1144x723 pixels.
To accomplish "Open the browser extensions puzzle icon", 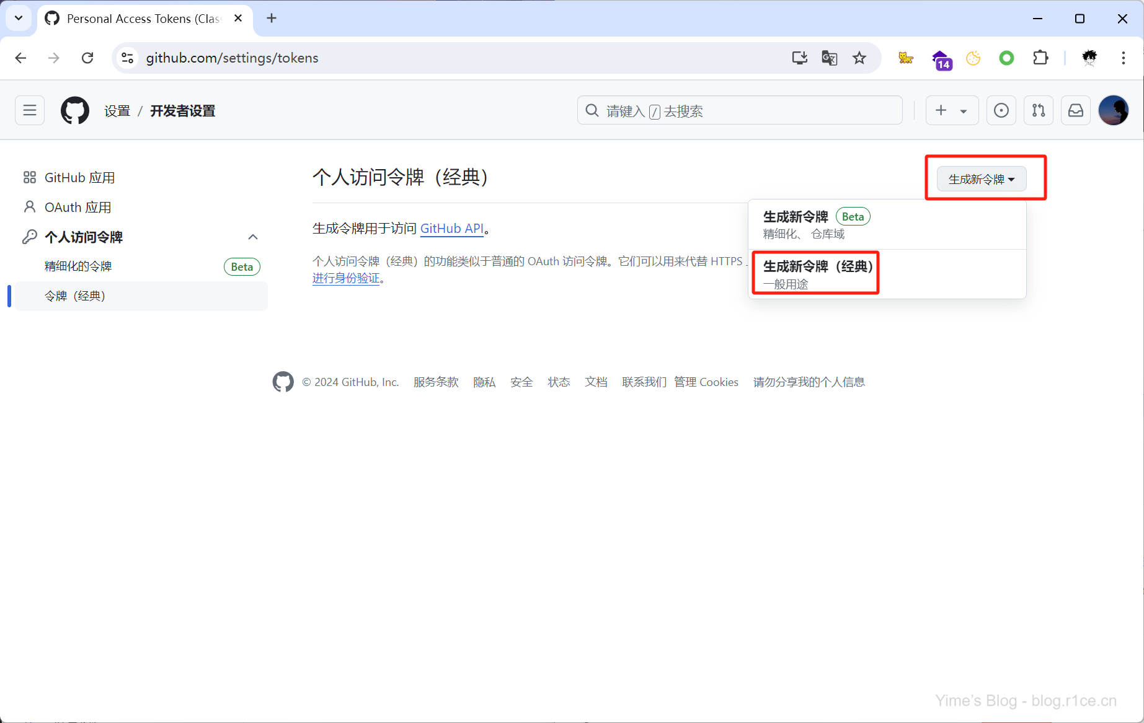I will 1040,58.
